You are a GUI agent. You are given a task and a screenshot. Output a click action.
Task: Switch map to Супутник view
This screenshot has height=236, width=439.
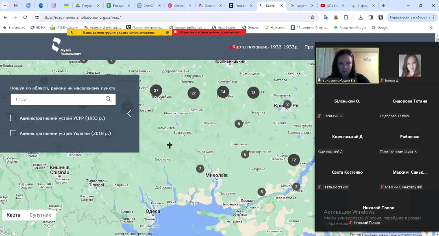tap(40, 215)
